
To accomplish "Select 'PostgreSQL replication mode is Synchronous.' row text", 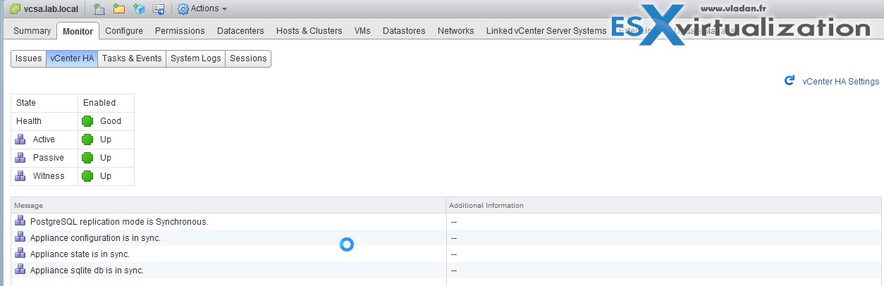I will click(x=119, y=222).
